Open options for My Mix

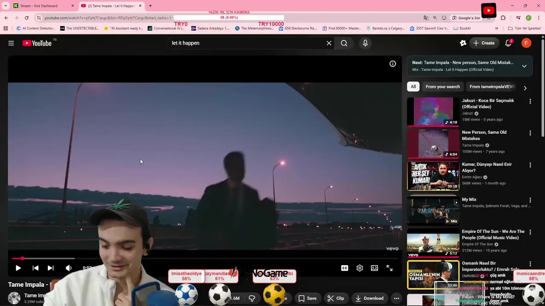[x=530, y=200]
